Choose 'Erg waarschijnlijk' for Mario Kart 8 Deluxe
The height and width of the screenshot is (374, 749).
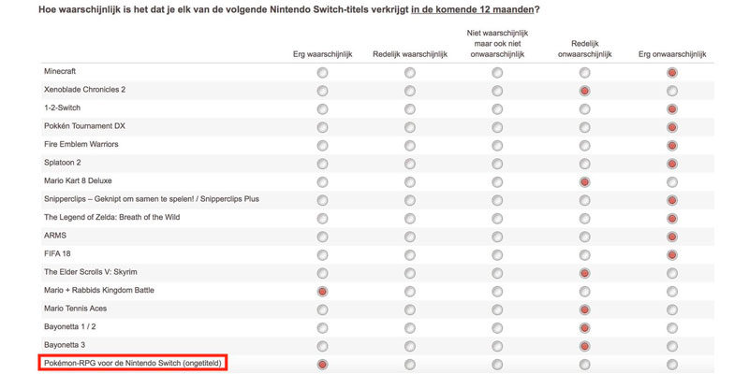pyautogui.click(x=322, y=182)
